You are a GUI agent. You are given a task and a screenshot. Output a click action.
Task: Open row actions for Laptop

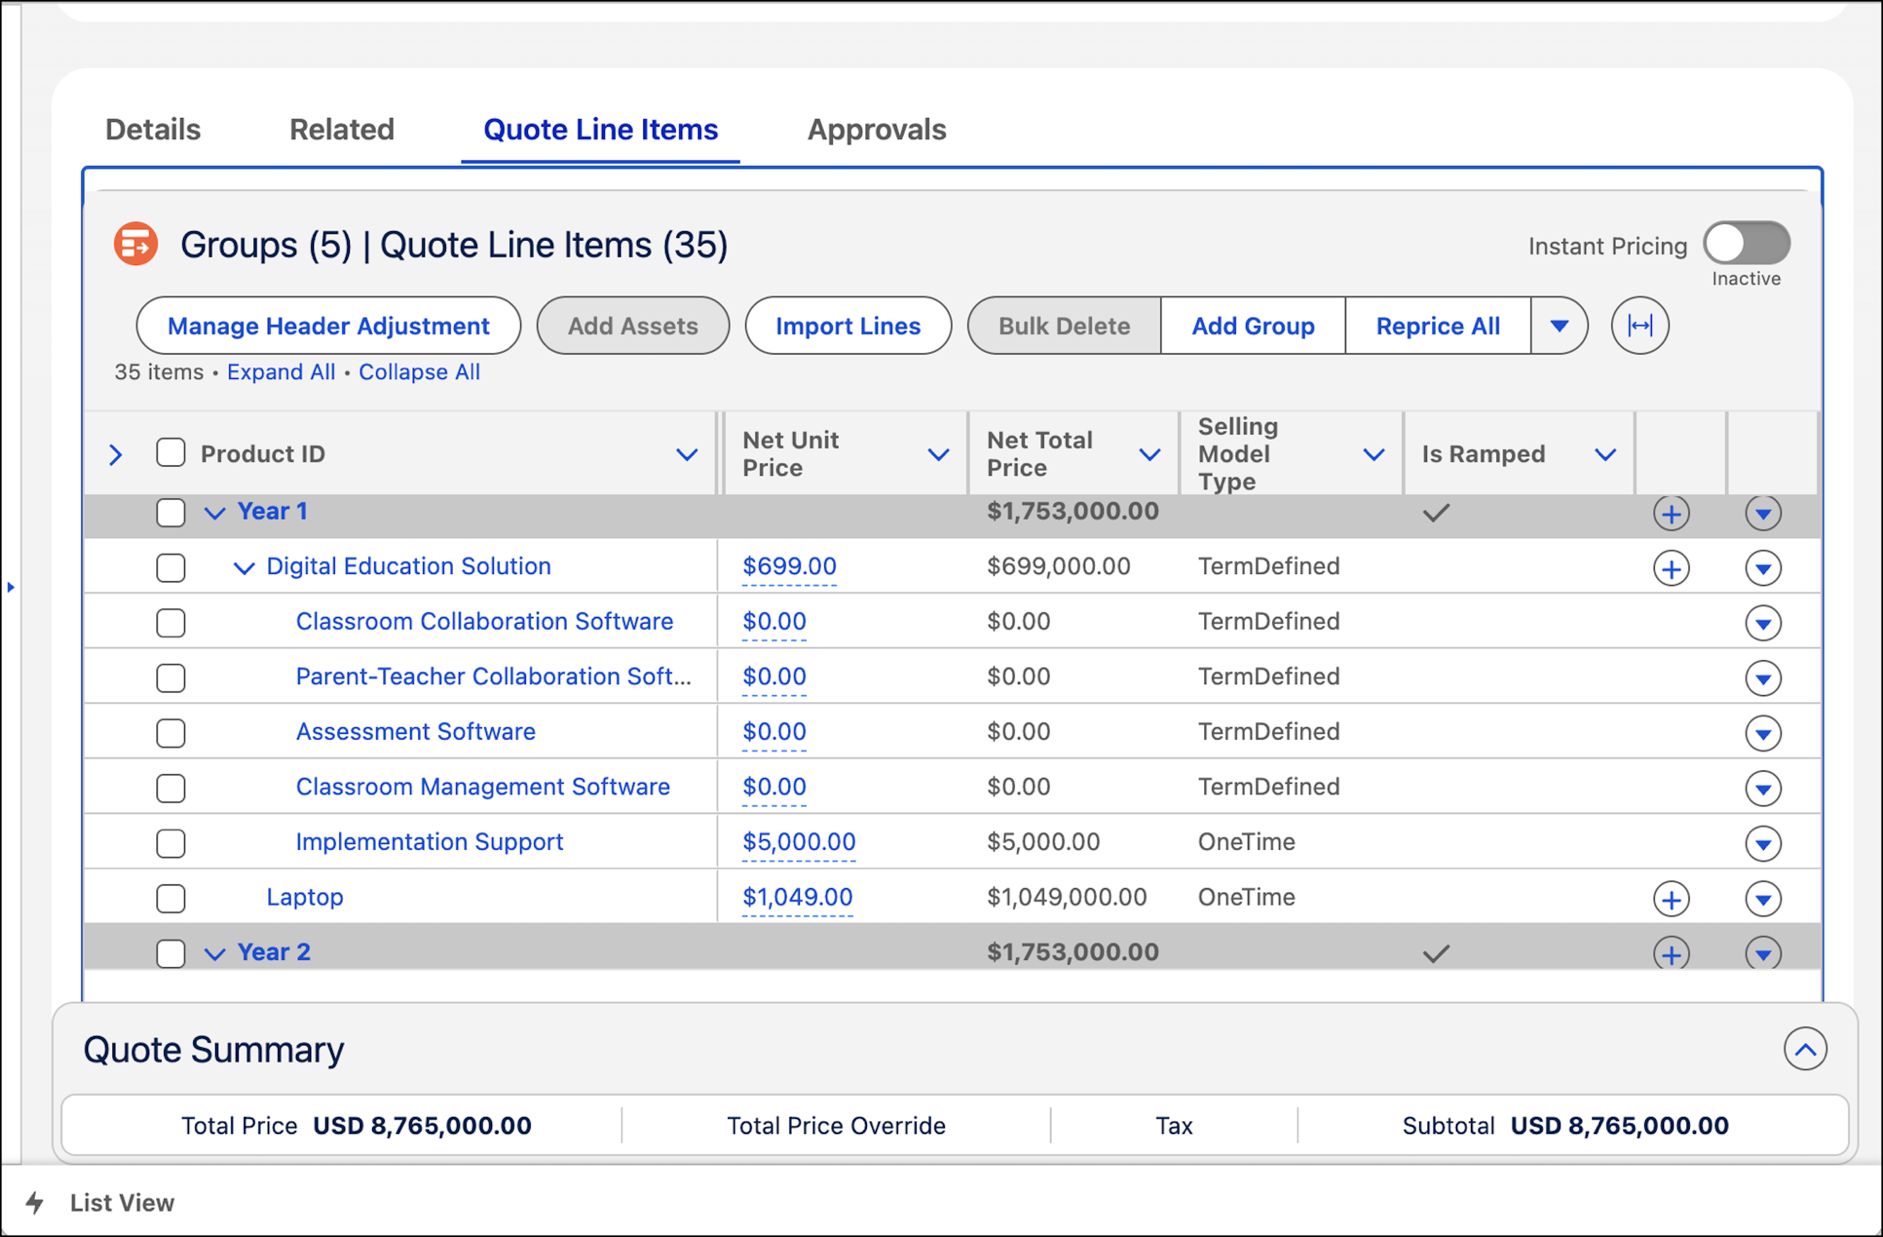tap(1763, 899)
